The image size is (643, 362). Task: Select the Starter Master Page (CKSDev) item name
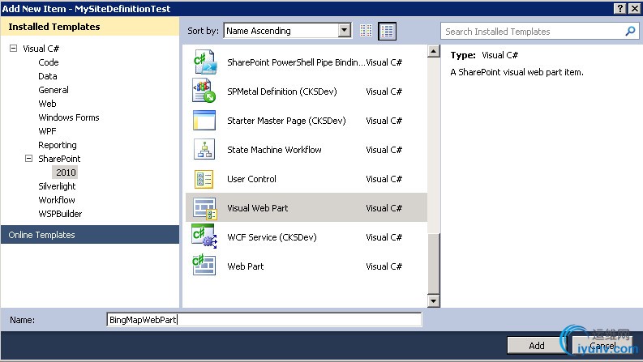click(286, 121)
